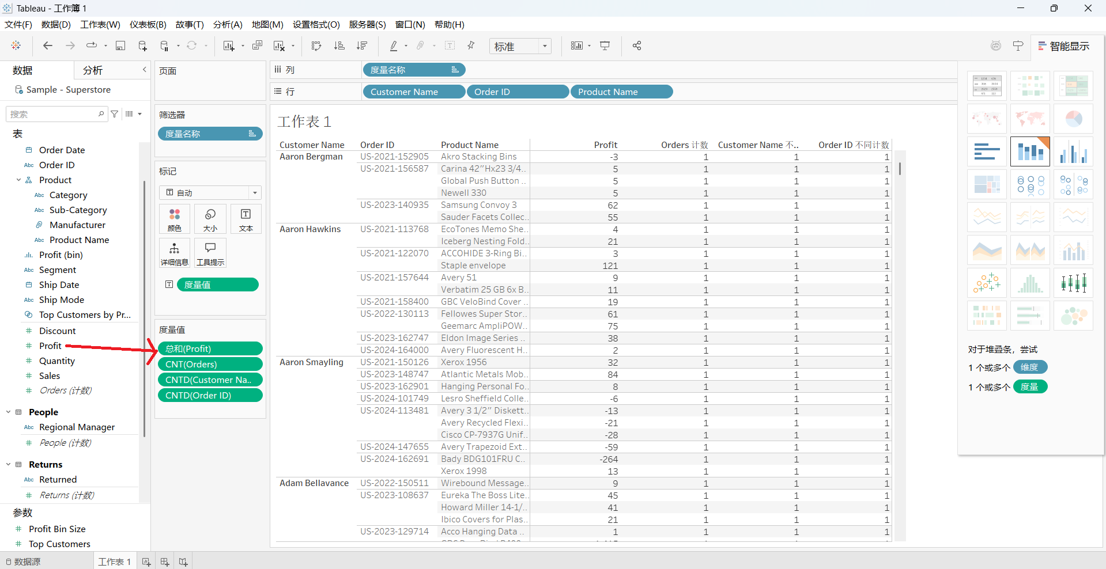Open the Color mark card
This screenshot has width=1106, height=569.
click(x=175, y=219)
